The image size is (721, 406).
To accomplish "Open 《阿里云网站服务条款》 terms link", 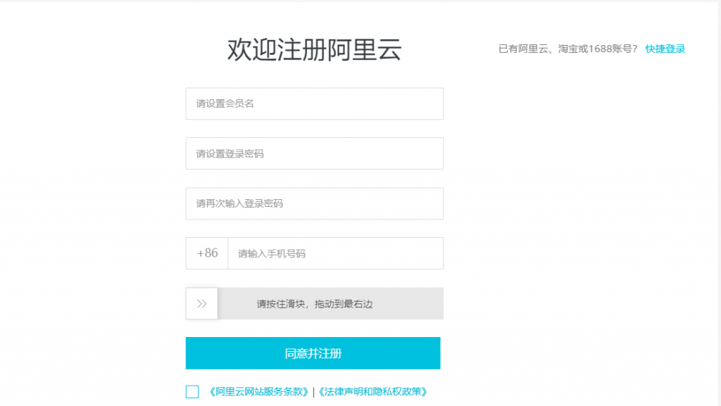I will 258,392.
